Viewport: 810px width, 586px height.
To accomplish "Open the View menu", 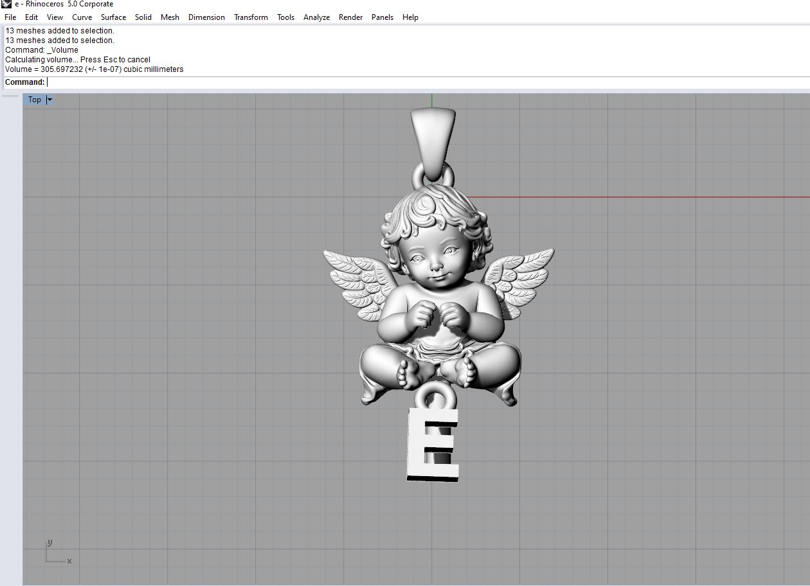I will tap(55, 17).
